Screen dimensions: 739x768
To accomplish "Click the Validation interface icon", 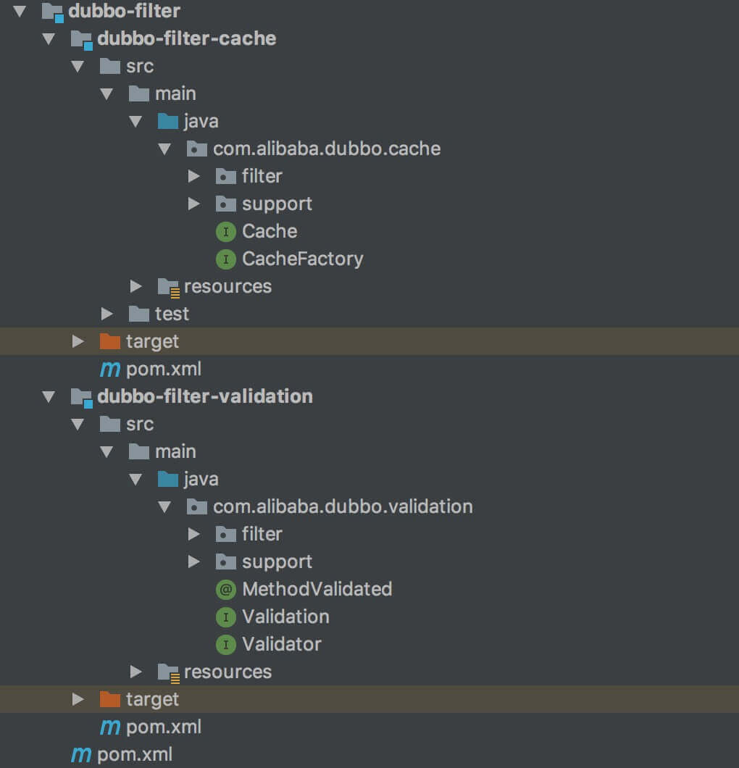I will (x=226, y=617).
